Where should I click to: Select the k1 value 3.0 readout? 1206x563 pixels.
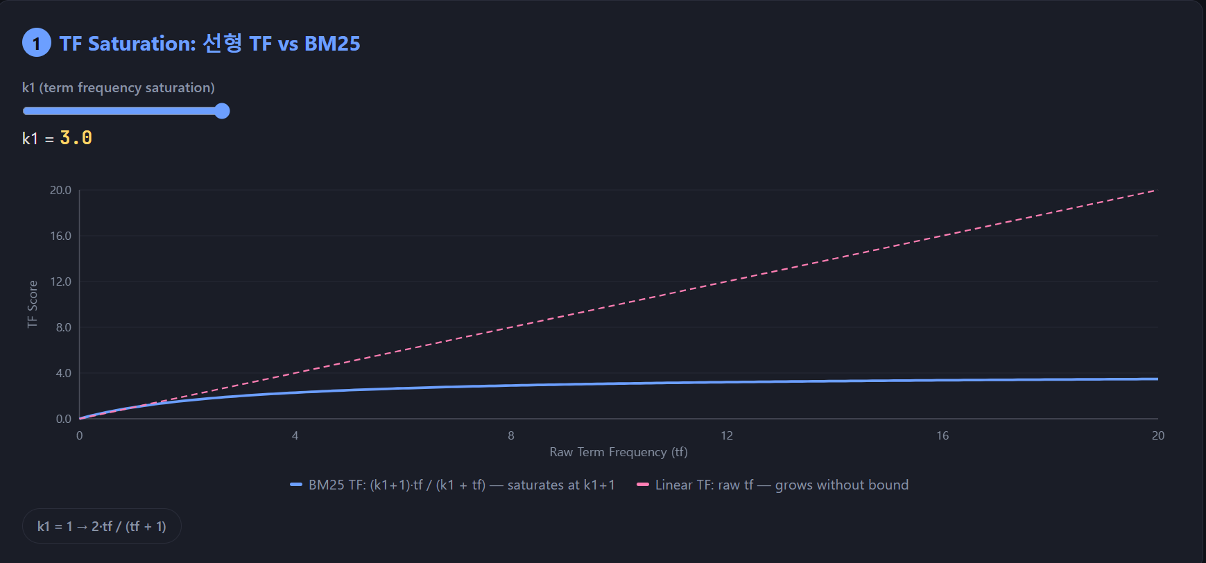tap(76, 138)
